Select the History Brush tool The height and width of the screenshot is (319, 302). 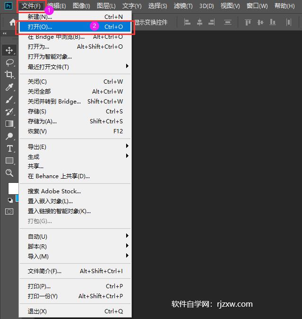point(9,112)
